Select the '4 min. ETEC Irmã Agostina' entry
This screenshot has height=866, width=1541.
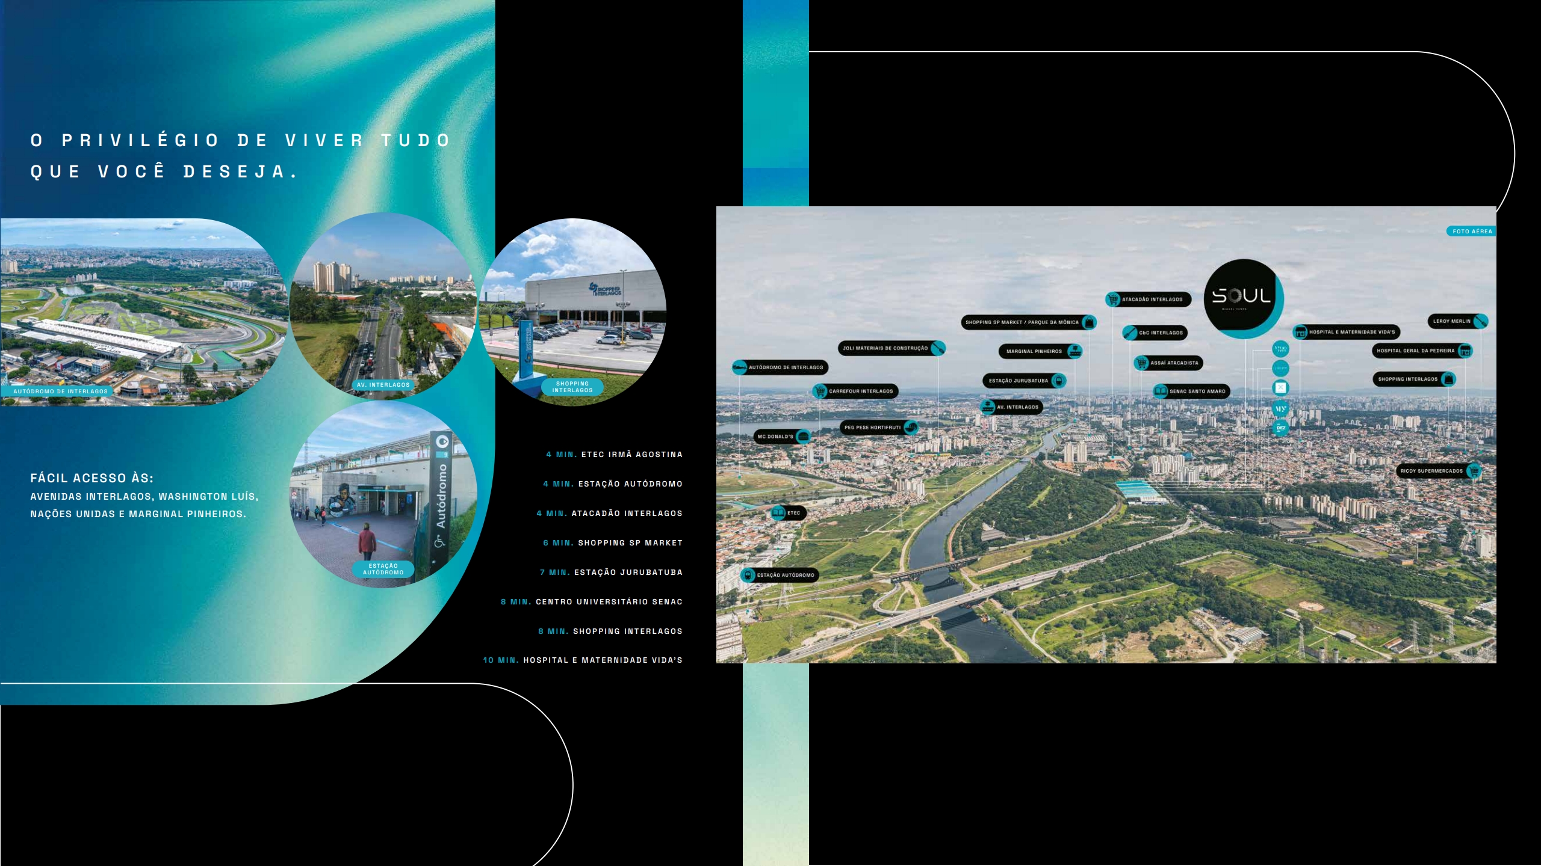click(x=614, y=455)
